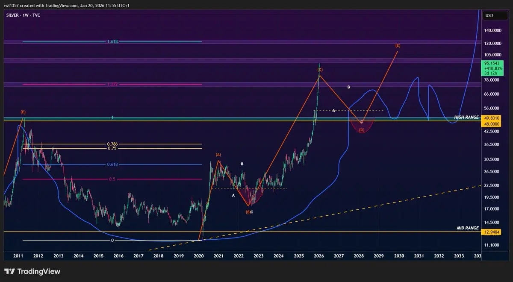Click the 0 Fibonacci level label
The image size is (513, 282).
pos(112,241)
